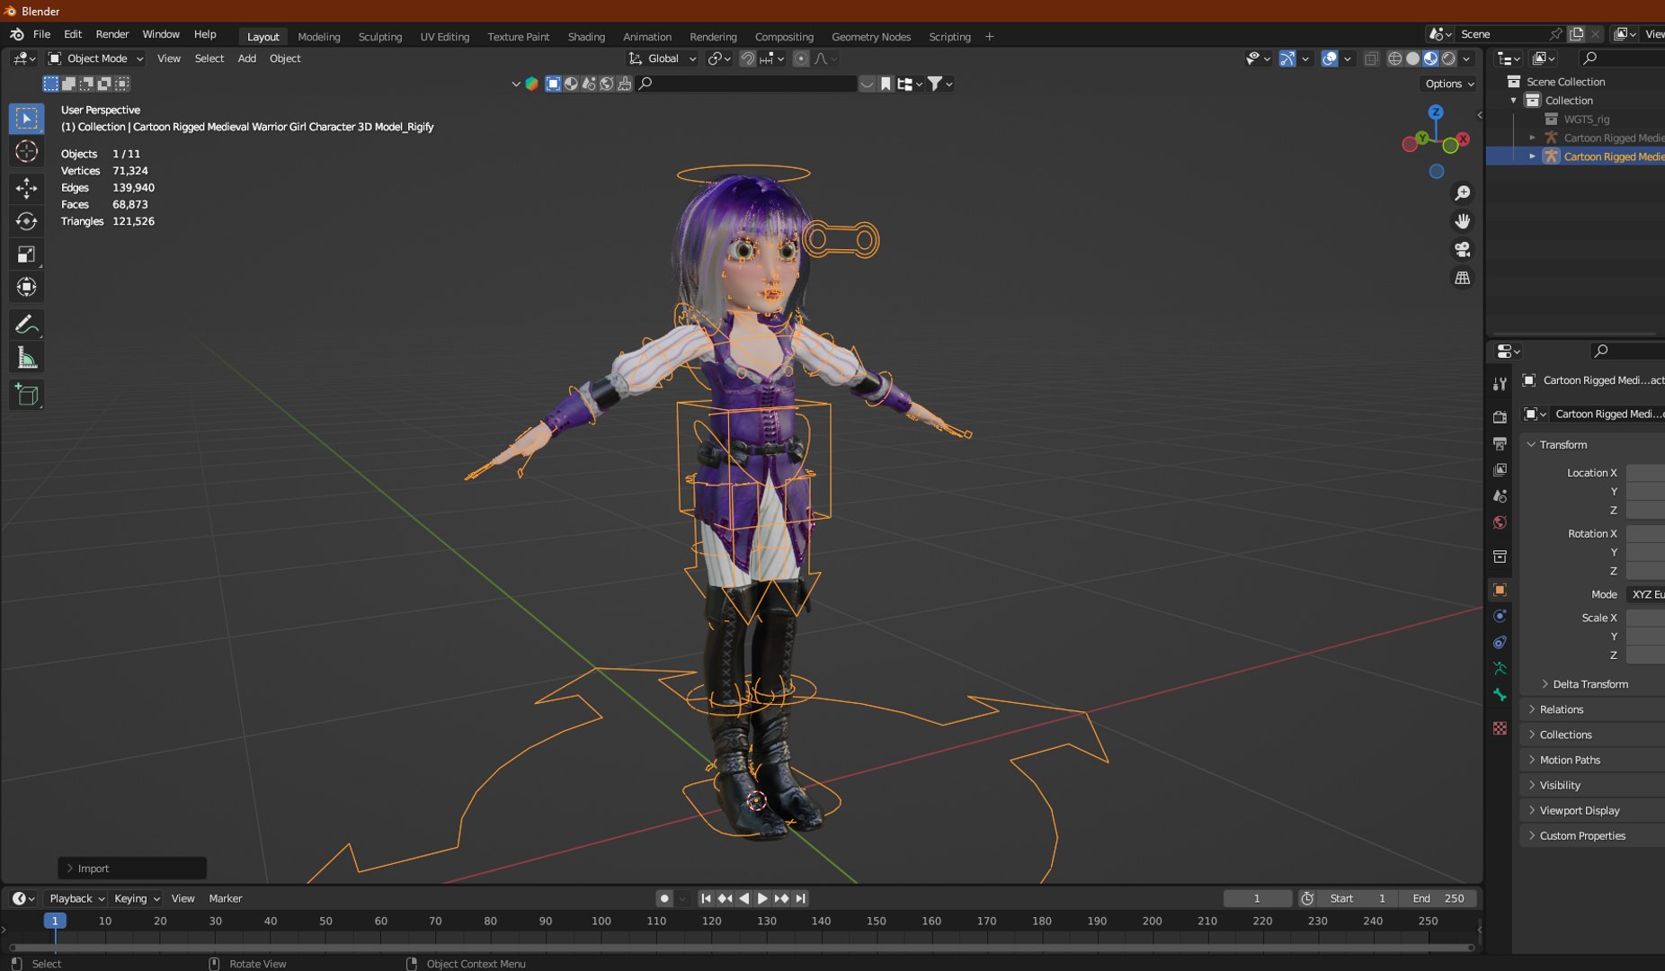Open the Add menu in viewport
Screen dimensions: 1665x971
click(x=246, y=58)
